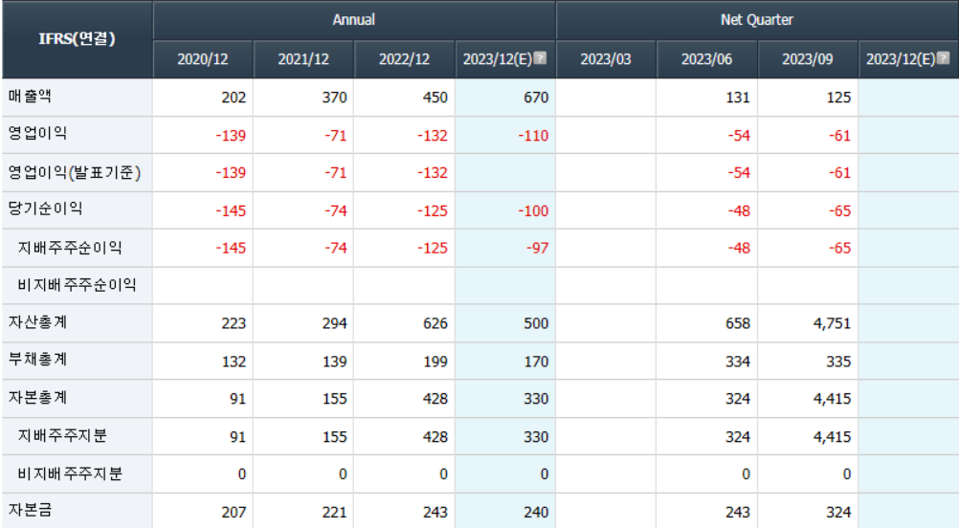Click 자산총계 value 223 for 2020/12
The width and height of the screenshot is (959, 528).
coord(234,323)
